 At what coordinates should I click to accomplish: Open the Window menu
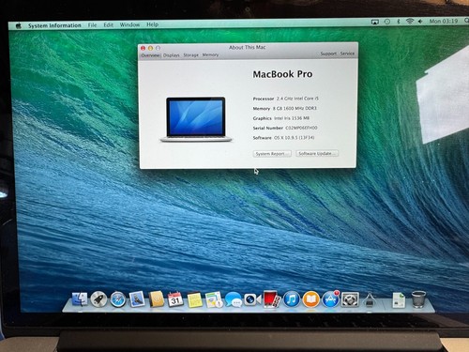[129, 24]
